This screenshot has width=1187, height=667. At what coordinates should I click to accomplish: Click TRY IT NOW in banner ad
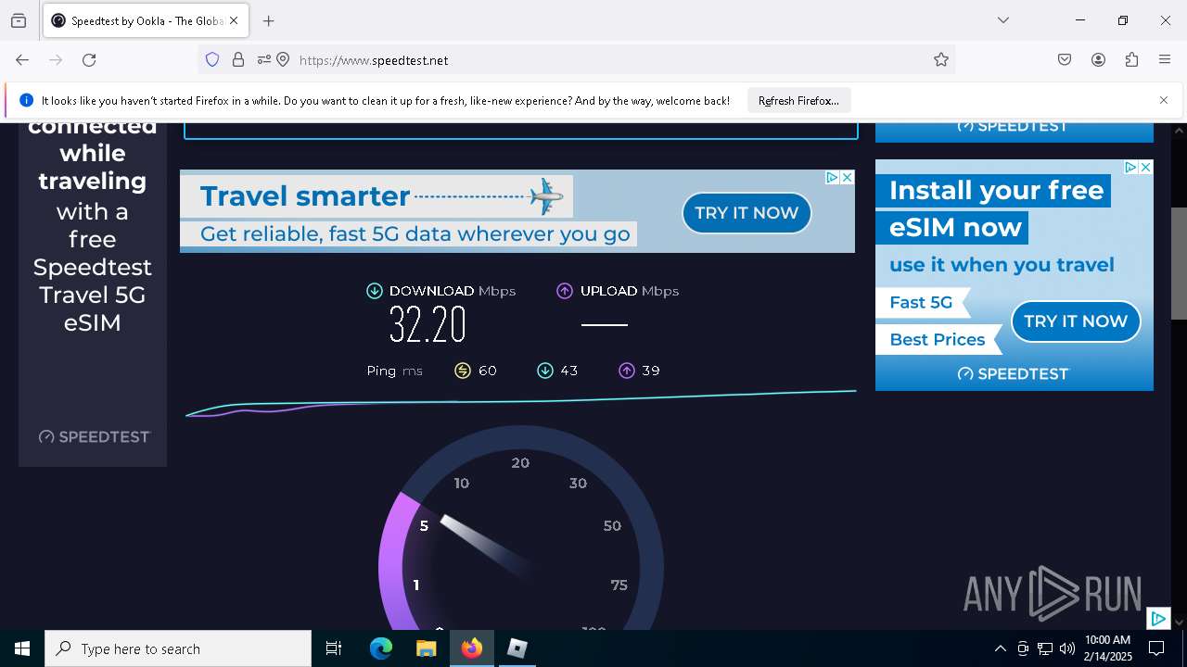[747, 213]
